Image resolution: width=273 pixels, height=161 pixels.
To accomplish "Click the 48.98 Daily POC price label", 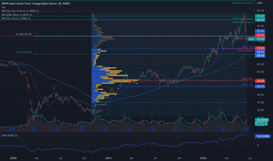I will pos(260,81).
